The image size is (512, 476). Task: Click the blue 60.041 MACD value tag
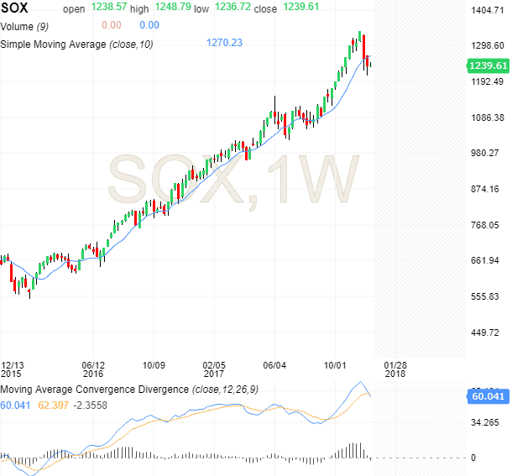[487, 396]
